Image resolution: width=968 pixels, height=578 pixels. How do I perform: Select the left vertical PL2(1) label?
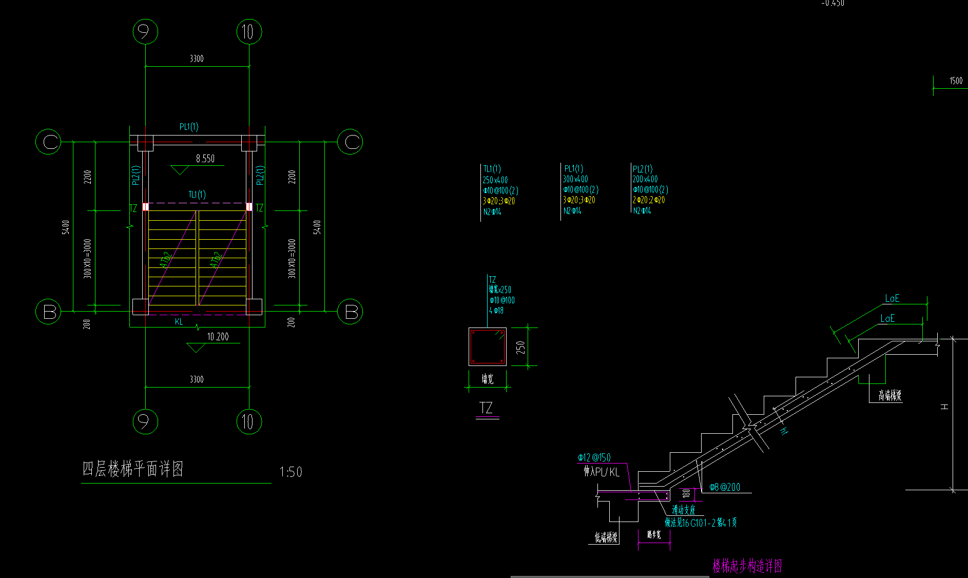tap(136, 175)
